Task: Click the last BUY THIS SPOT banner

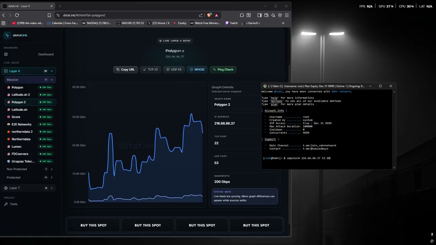Action: [256, 225]
